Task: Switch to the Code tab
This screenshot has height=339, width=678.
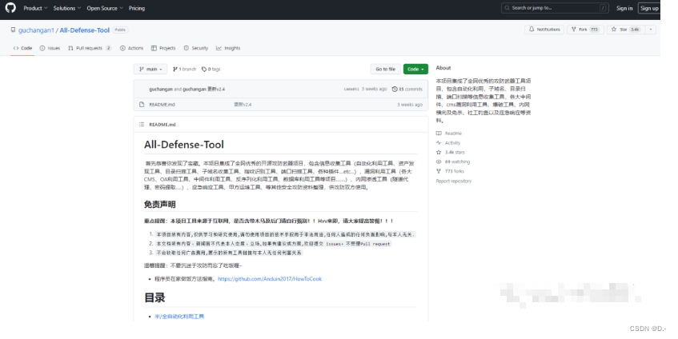Action: 22,48
